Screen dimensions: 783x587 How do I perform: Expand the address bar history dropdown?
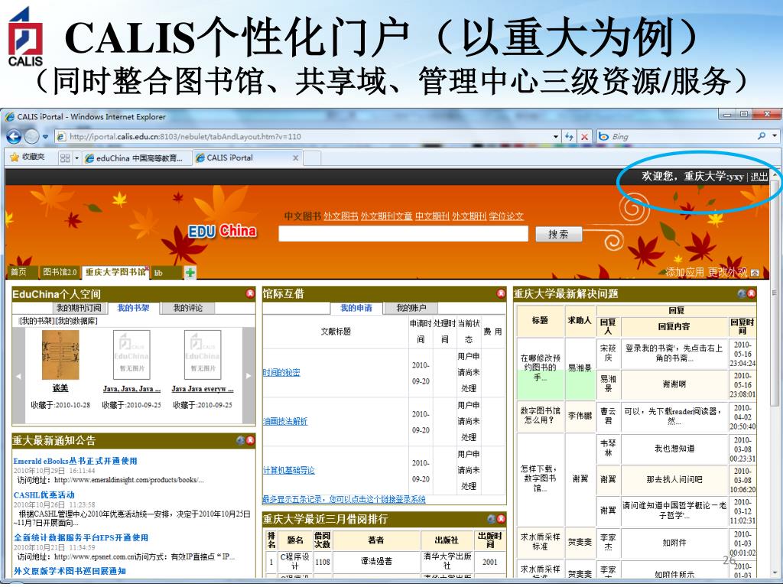556,136
